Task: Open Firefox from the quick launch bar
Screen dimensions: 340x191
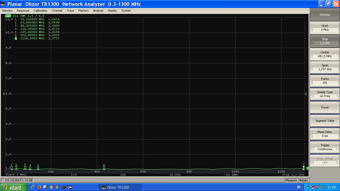Action: [x=39, y=187]
